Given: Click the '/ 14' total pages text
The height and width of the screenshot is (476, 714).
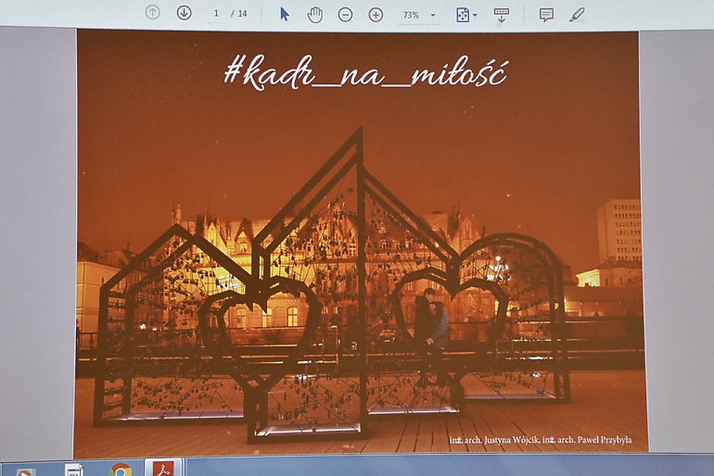Looking at the screenshot, I should [239, 14].
